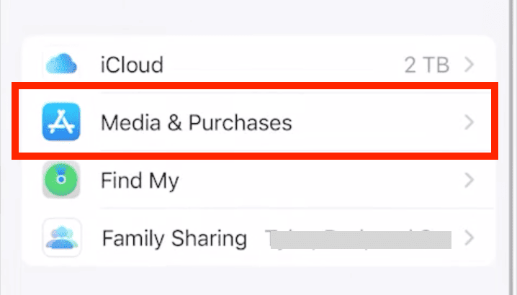
Task: Open the iCloud text label
Action: point(132,65)
